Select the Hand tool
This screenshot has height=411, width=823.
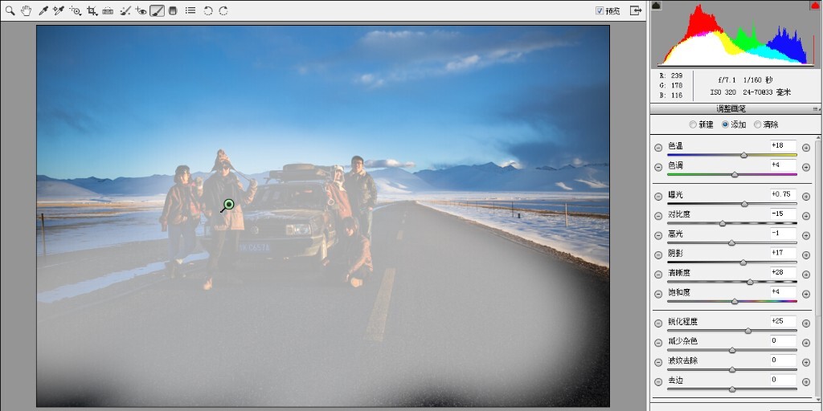coord(26,10)
